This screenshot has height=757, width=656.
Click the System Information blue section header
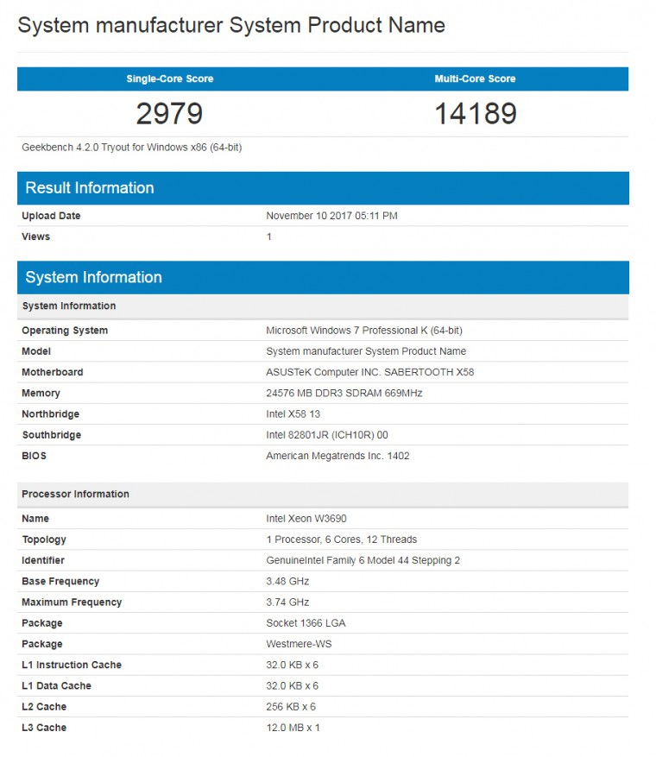pos(323,277)
